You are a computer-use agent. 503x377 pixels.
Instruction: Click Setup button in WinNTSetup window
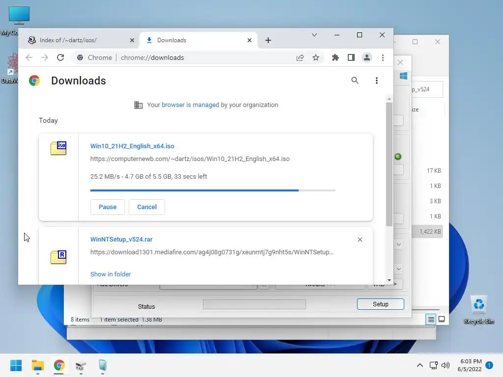[x=381, y=304]
